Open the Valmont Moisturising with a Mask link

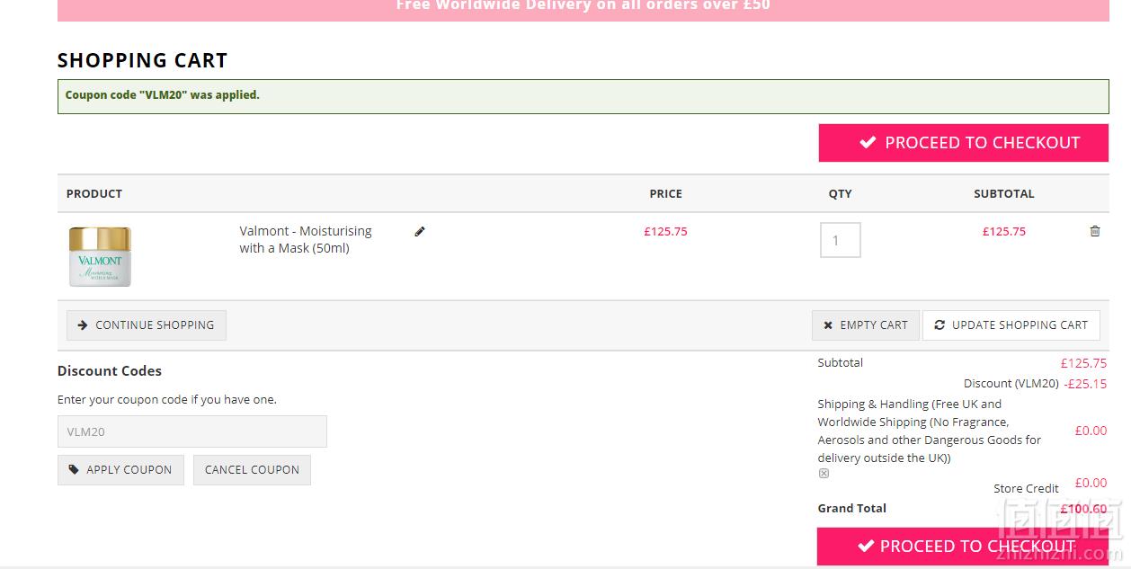(306, 240)
